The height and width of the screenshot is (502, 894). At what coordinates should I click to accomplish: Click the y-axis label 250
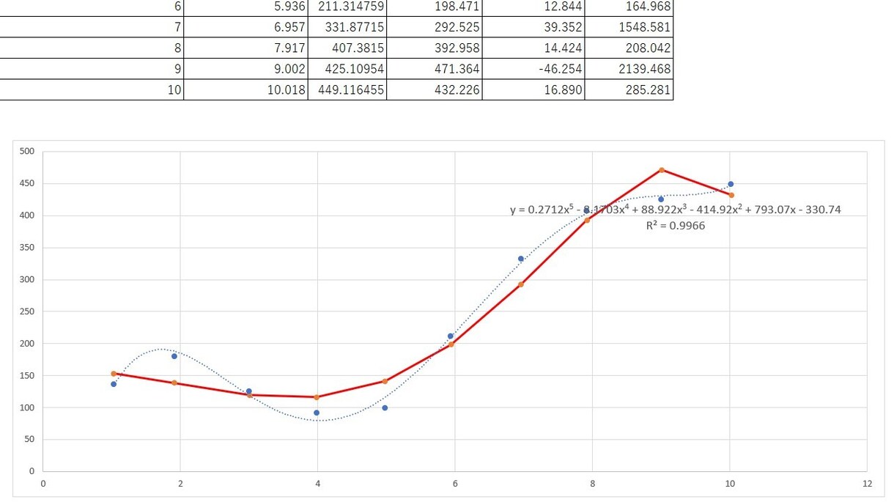(28, 311)
